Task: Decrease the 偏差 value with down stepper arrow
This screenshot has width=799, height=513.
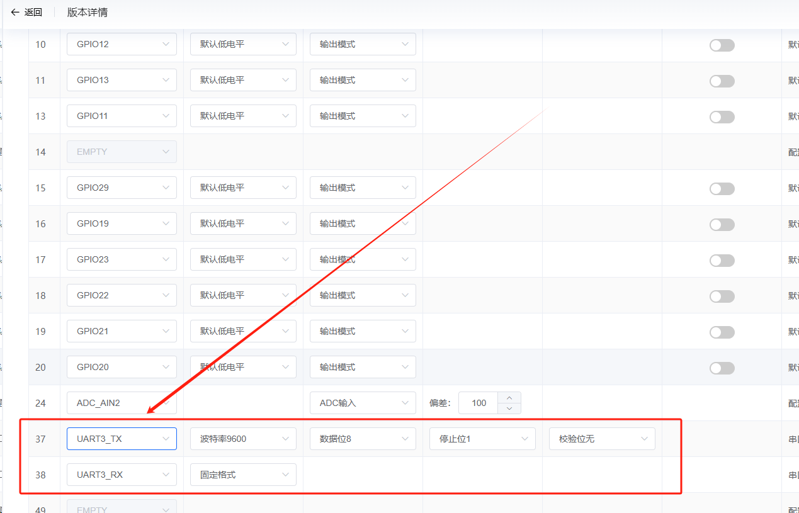Action: point(509,409)
